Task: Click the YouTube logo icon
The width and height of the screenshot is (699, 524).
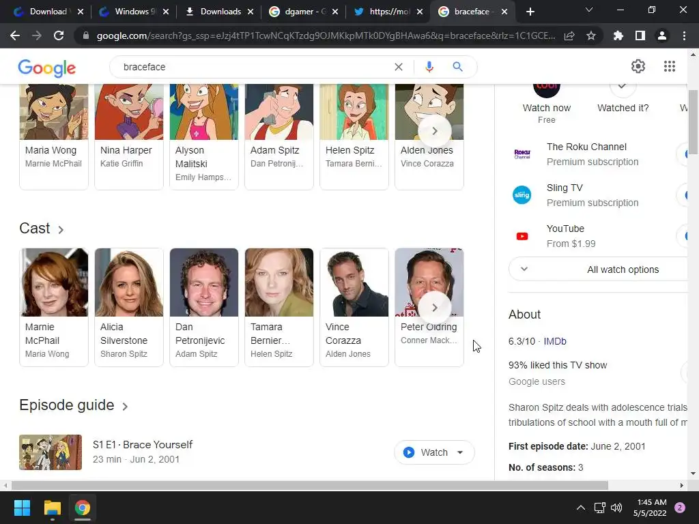Action: click(522, 236)
